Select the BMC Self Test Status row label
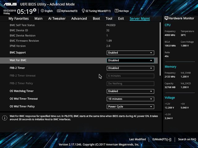This screenshot has width=198, height=148. [x=22, y=25]
